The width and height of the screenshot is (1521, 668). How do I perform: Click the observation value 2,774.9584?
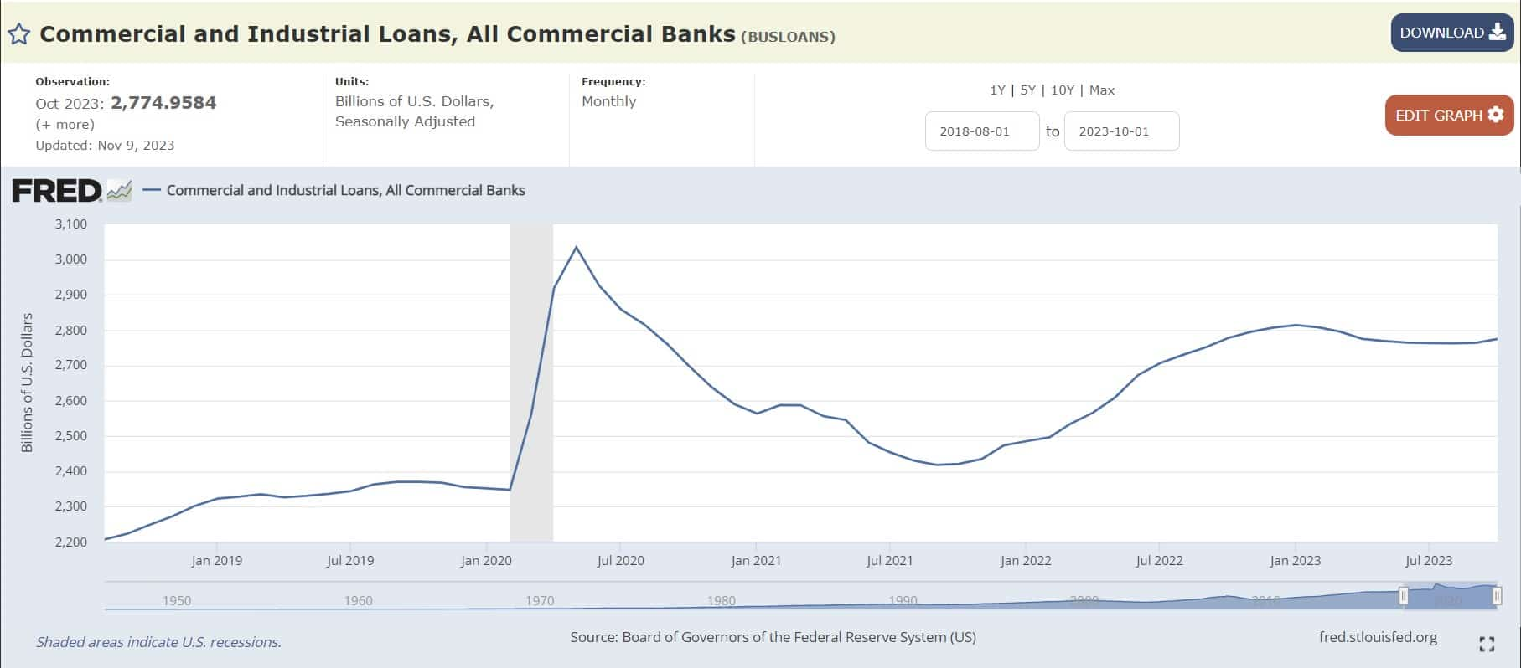coord(163,103)
